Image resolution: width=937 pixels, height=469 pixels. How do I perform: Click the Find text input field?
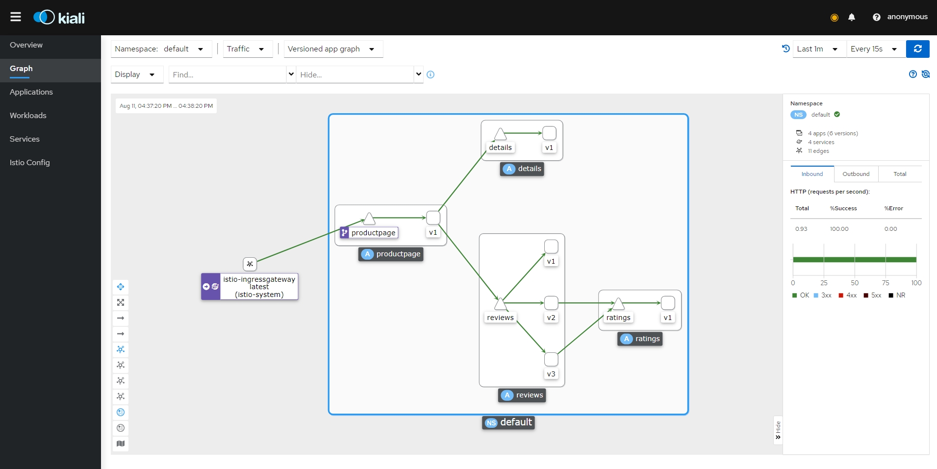pos(227,74)
